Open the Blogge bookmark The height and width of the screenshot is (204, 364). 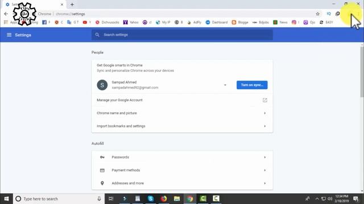tap(240, 22)
